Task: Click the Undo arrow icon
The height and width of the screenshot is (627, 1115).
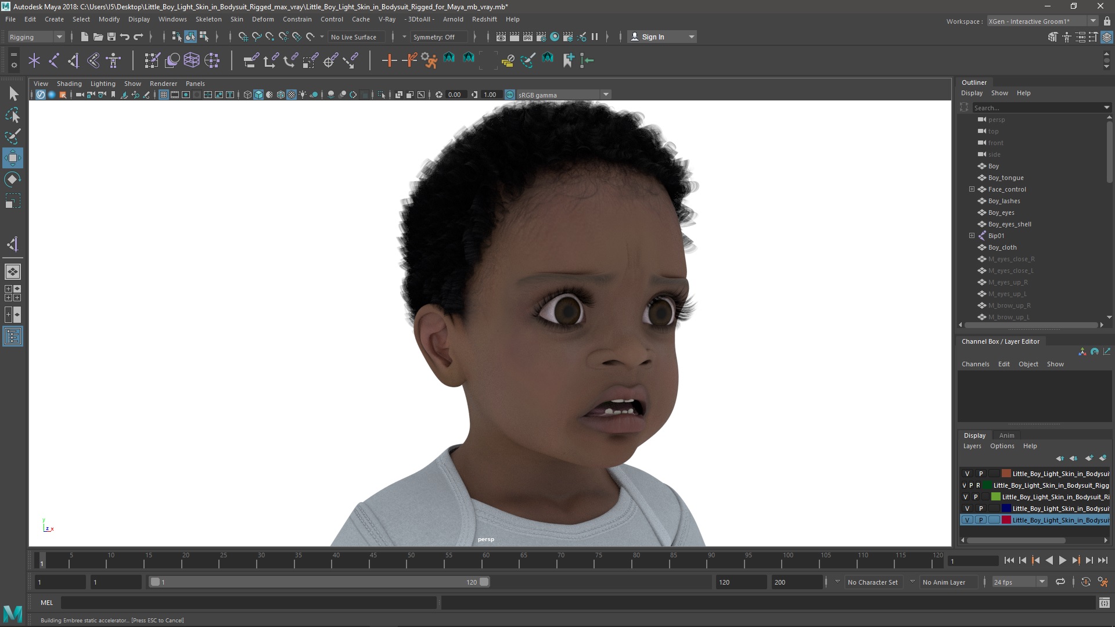Action: pyautogui.click(x=124, y=37)
